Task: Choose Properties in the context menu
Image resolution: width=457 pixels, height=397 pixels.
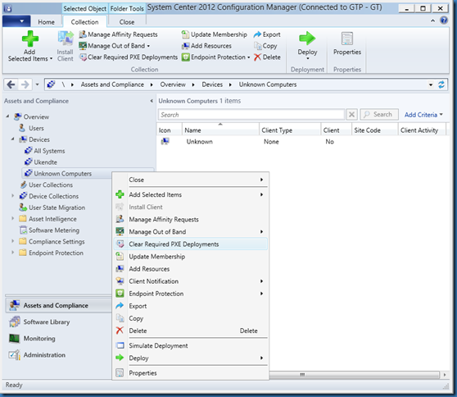Action: [190, 373]
